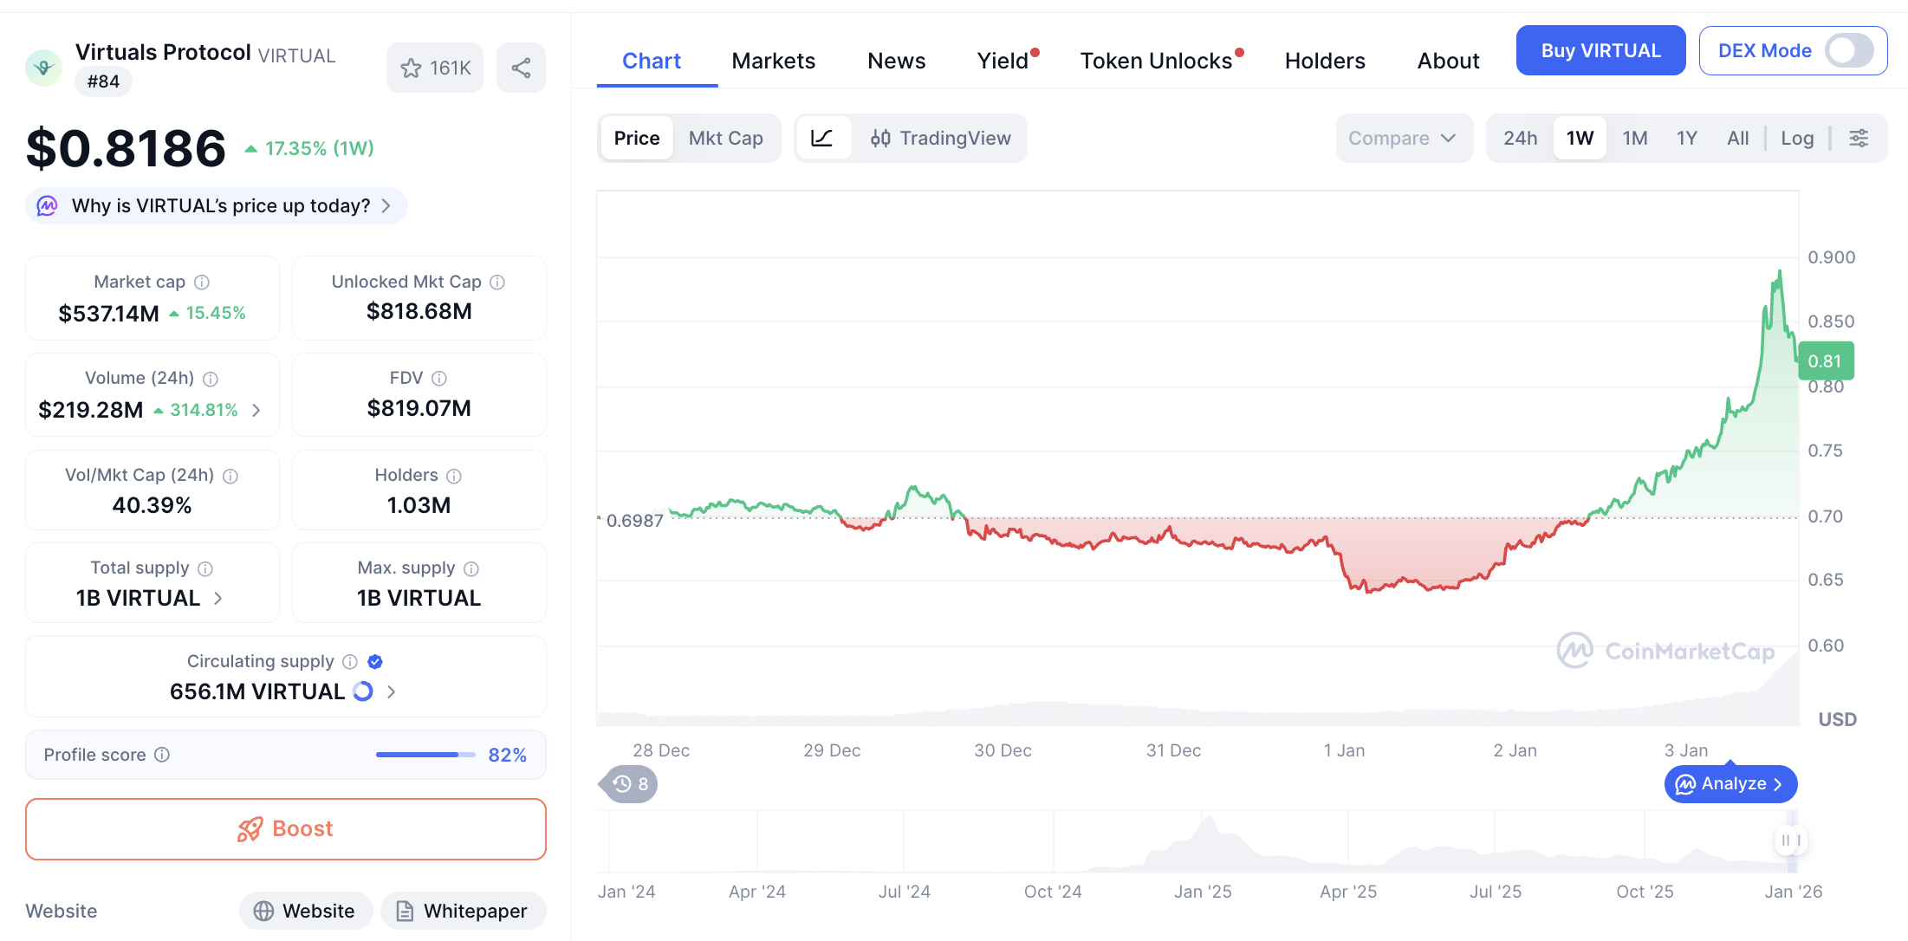
Task: Click Market cap info icon
Action: click(x=202, y=282)
